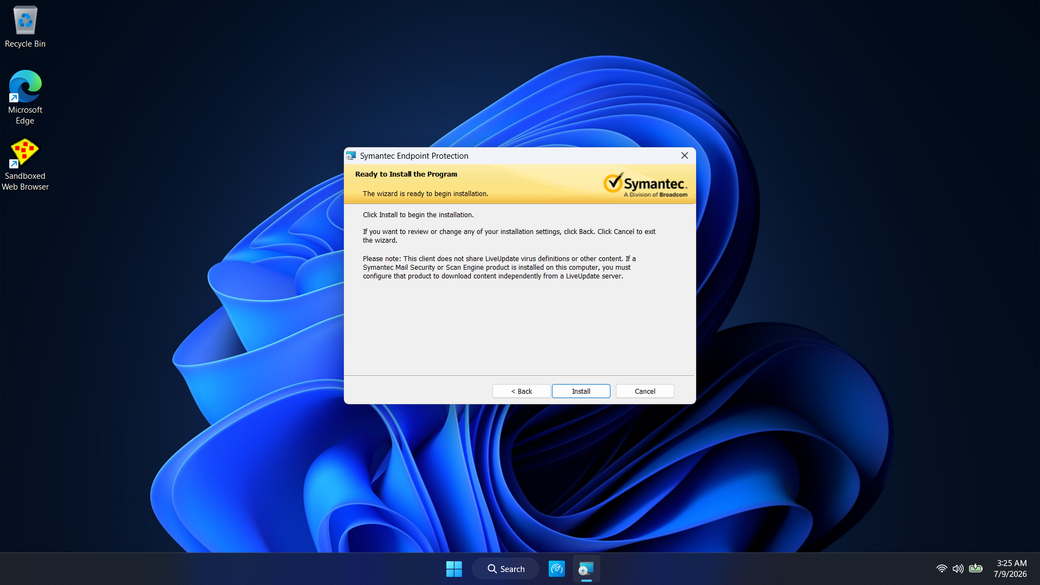Click the Symantec installer taskbar icon
The height and width of the screenshot is (585, 1040).
tap(586, 569)
